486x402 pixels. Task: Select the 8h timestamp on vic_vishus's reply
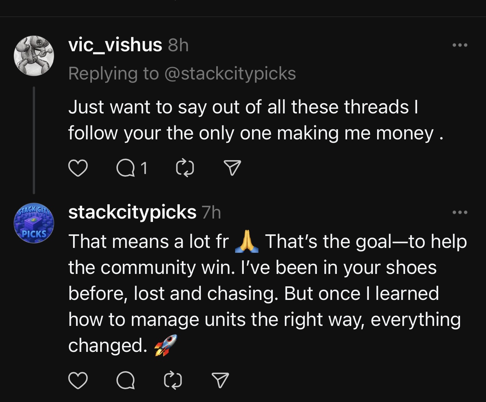pyautogui.click(x=177, y=45)
